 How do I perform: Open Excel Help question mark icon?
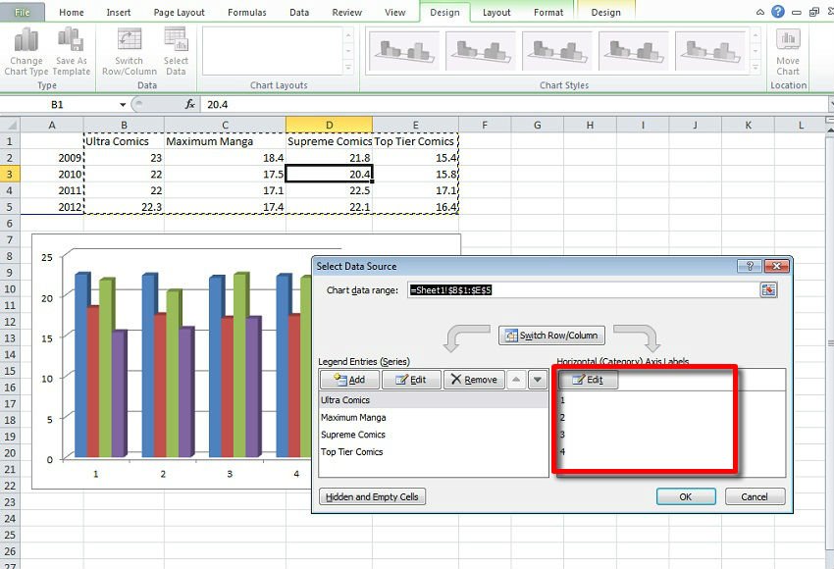[x=777, y=12]
